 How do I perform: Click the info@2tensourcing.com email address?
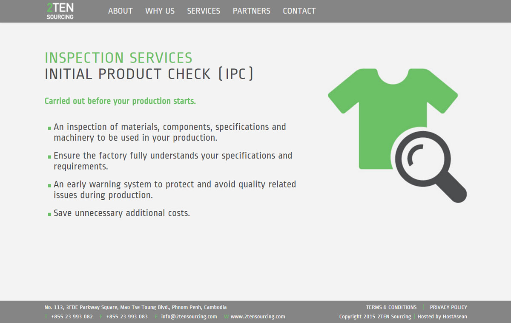pyautogui.click(x=189, y=317)
